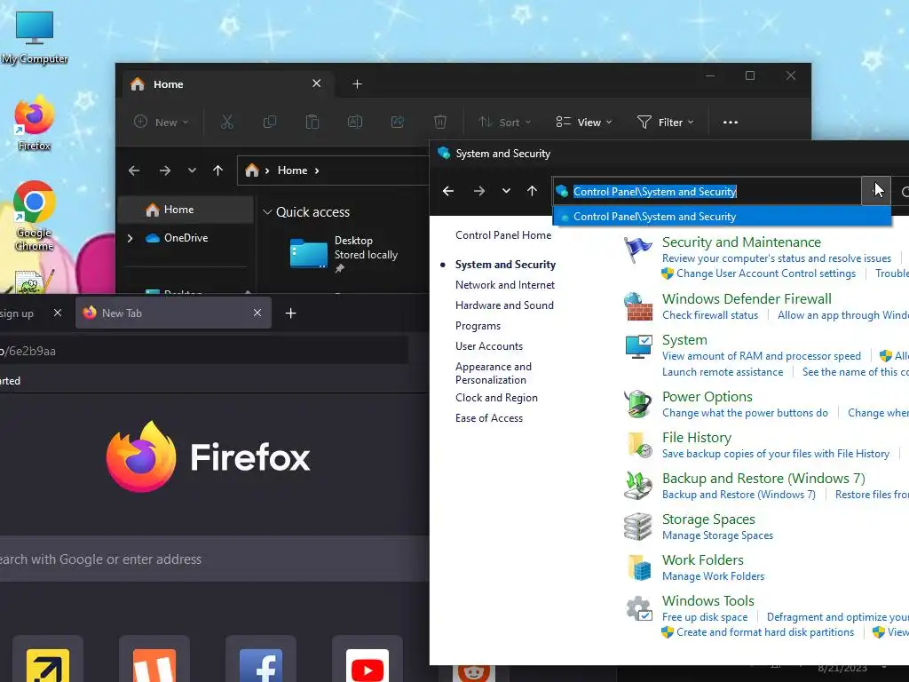This screenshot has height=682, width=909.
Task: Click the forward arrow in Control Panel
Action: pos(478,191)
